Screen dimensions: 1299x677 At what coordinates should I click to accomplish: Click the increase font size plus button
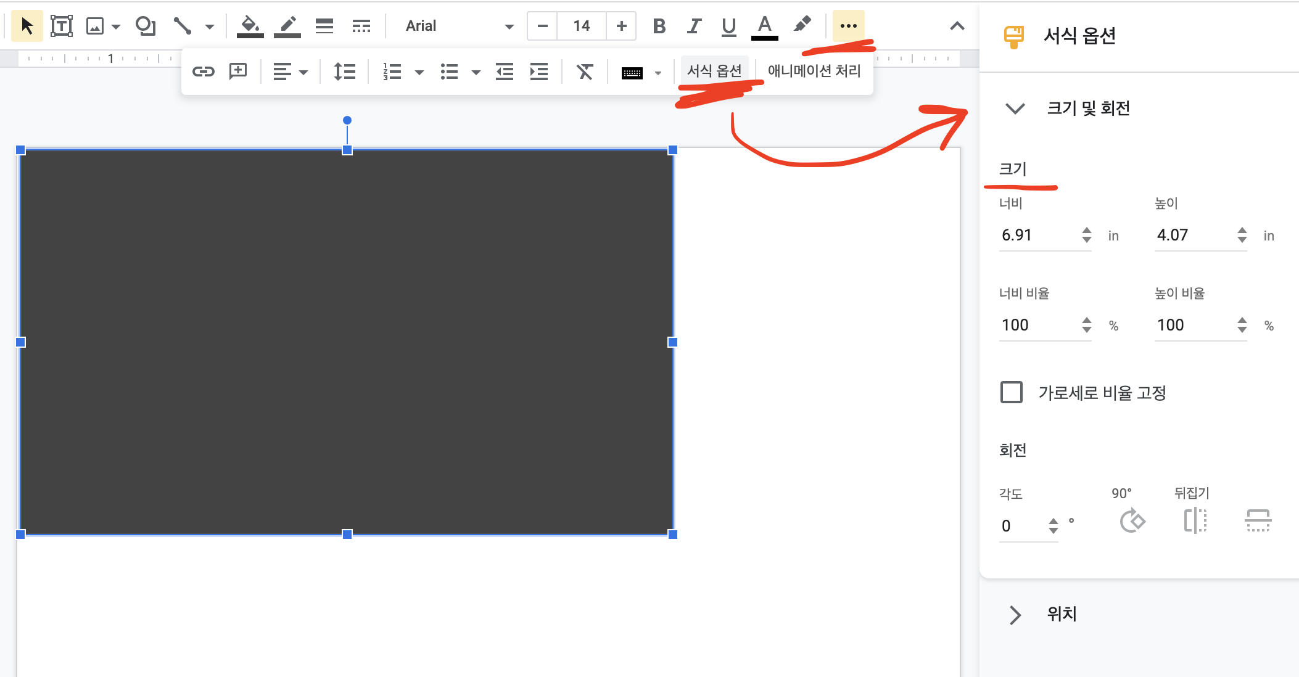click(x=621, y=26)
